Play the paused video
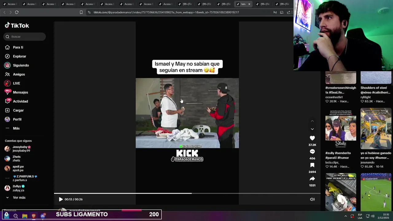This screenshot has width=393, height=221. [61, 199]
